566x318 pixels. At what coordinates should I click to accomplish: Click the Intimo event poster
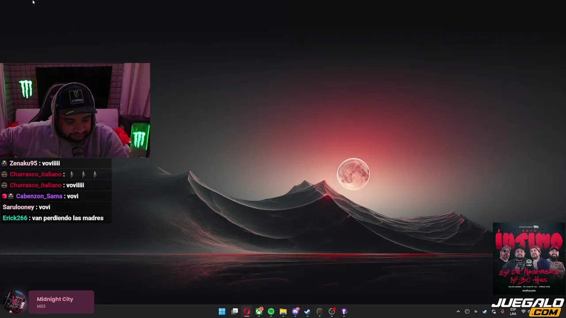point(528,258)
